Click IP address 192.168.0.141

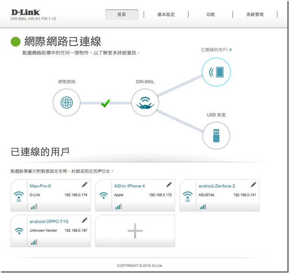click(245, 195)
